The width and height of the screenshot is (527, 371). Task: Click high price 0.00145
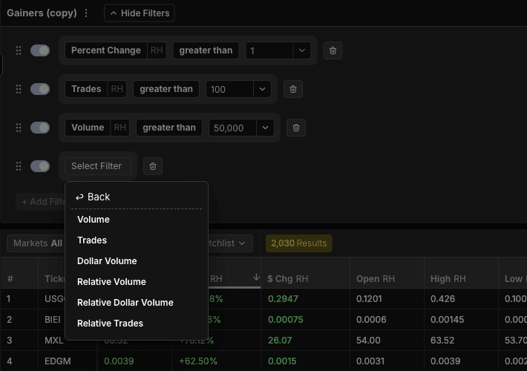pyautogui.click(x=447, y=320)
